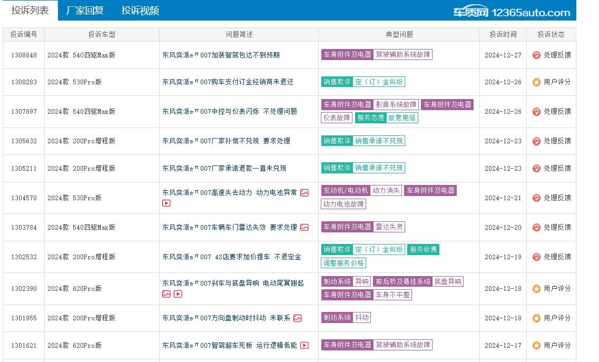This screenshot has width=599, height=362.
Task: Click the image icon in complaint 1303784 row
Action: tap(305, 228)
